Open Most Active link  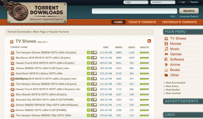point(172,86)
